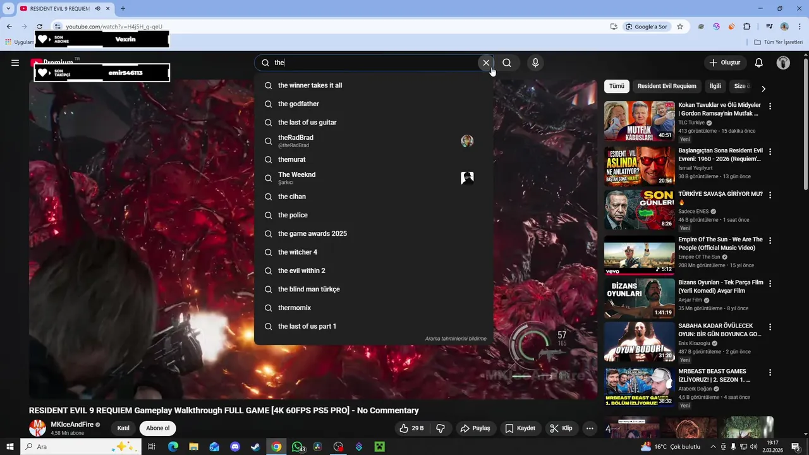The height and width of the screenshot is (455, 809).
Task: Open Discord from the taskbar
Action: [x=235, y=447]
